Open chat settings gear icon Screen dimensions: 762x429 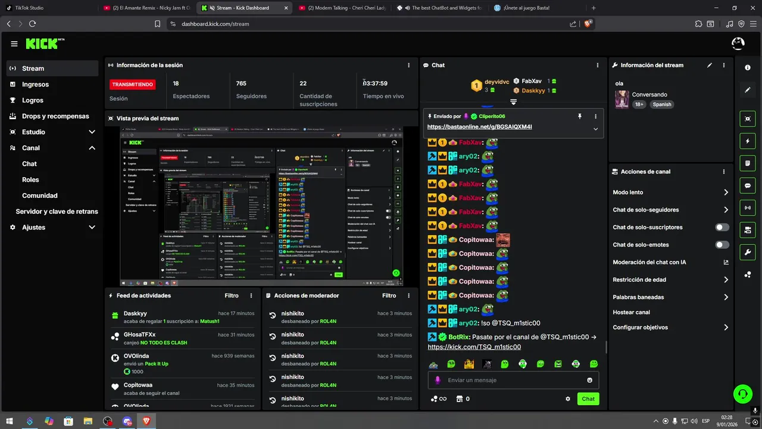[x=568, y=399]
